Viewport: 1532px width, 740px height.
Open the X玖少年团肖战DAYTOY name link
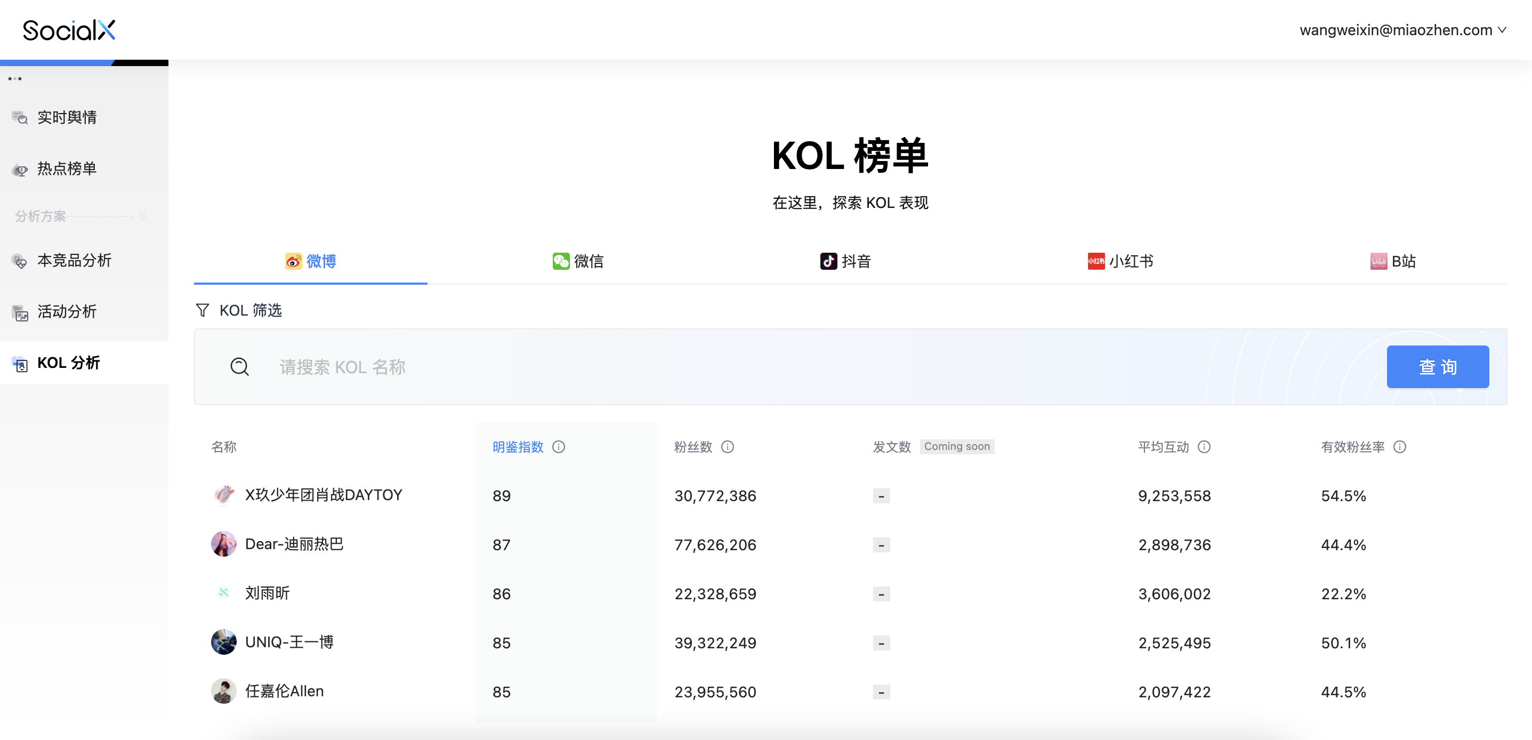pos(324,495)
